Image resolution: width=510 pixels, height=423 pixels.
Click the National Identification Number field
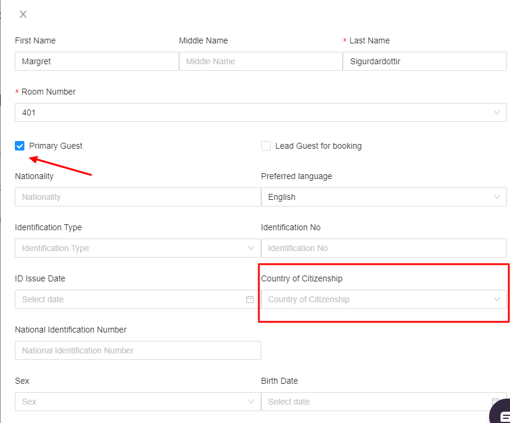tap(138, 350)
